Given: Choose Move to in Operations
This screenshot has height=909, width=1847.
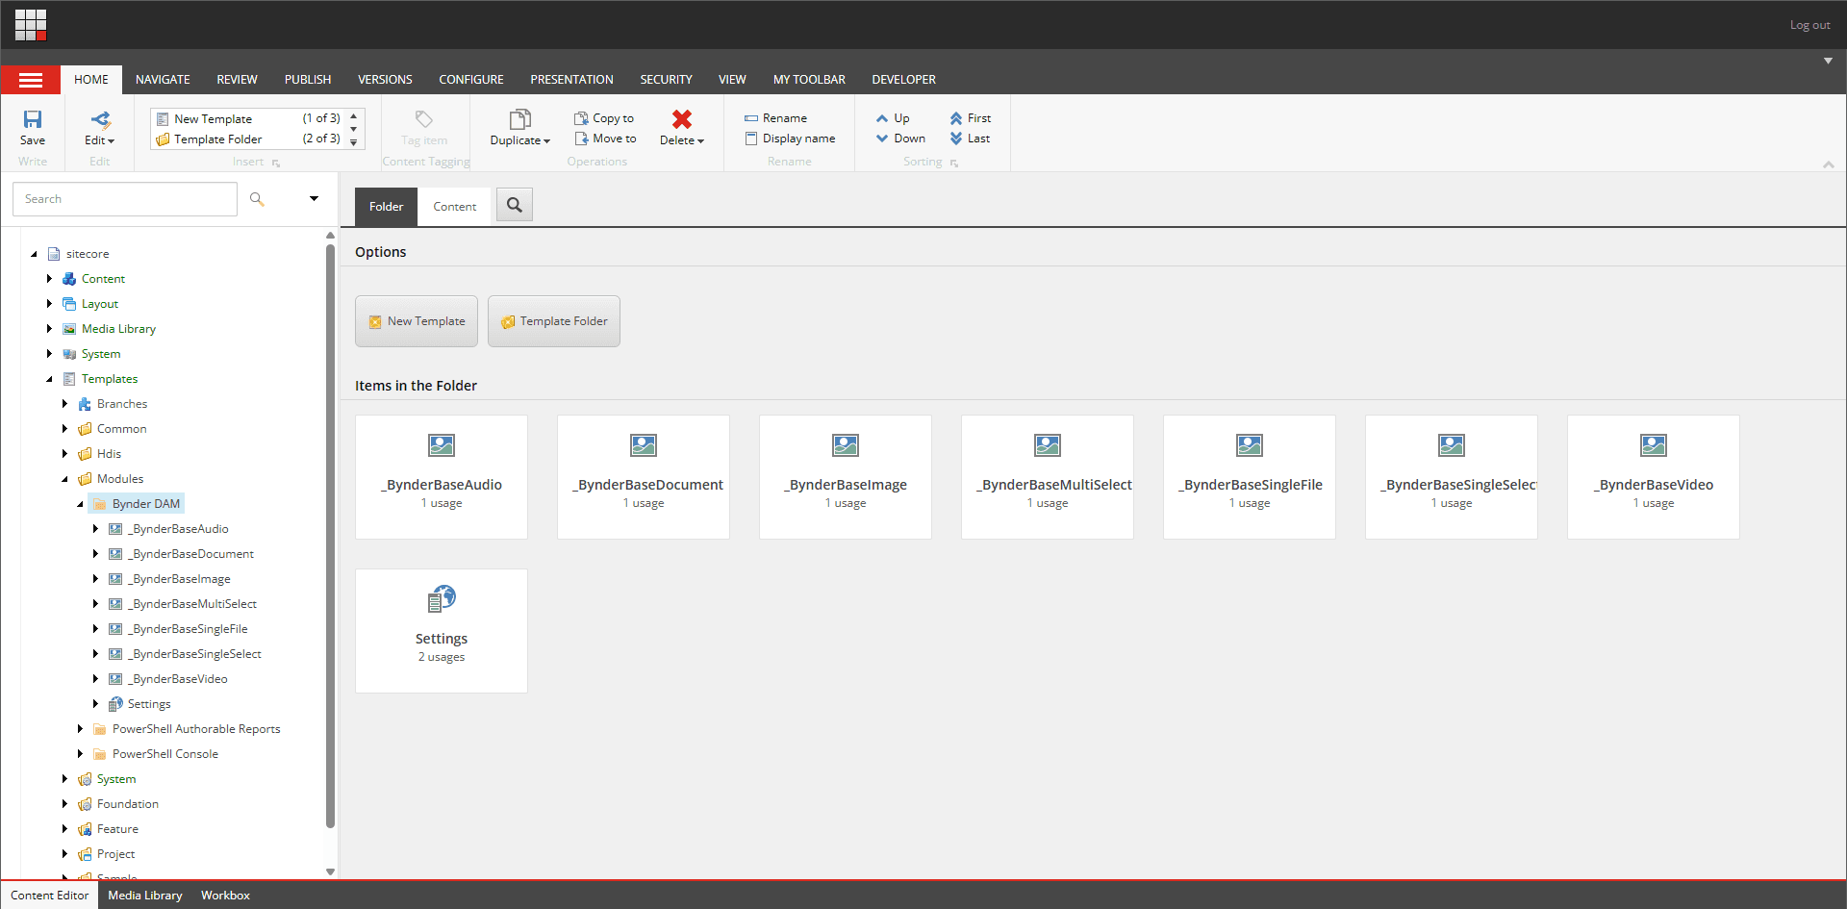Looking at the screenshot, I should point(605,139).
